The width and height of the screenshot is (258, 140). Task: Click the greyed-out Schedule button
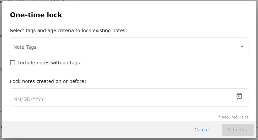(238, 130)
